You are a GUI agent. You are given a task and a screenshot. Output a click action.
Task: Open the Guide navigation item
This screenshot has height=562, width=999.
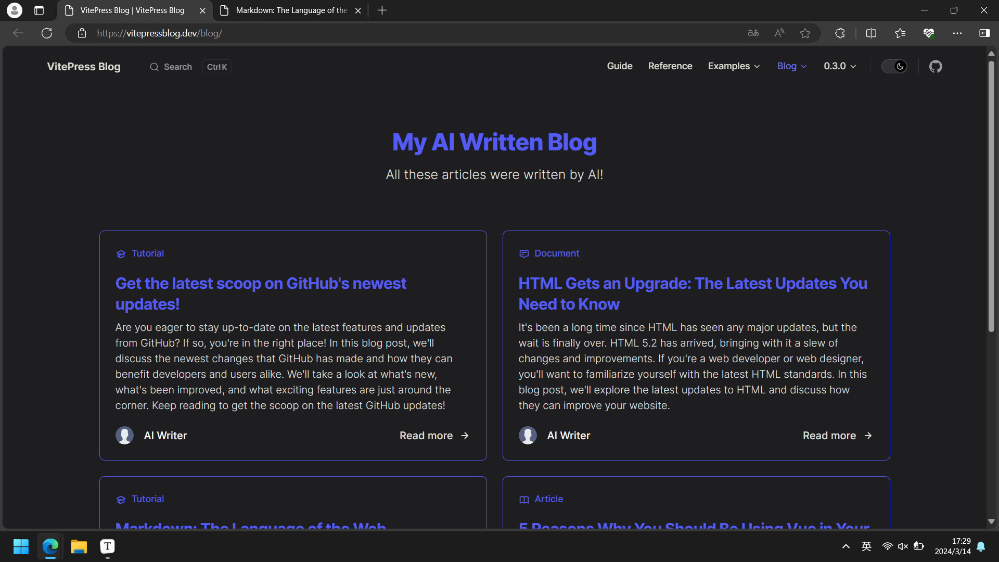[619, 66]
